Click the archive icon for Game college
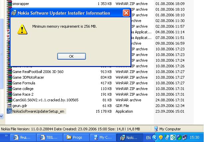Image resolution: width=204 pixels, height=142 pixels. [x=9, y=89]
